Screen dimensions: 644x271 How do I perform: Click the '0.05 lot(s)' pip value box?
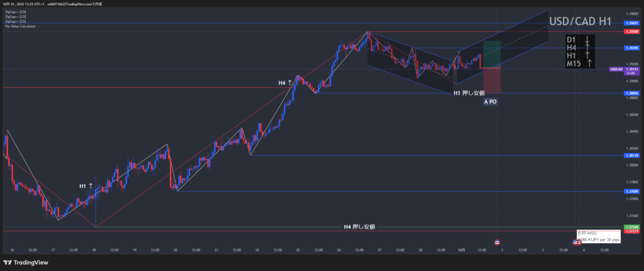point(598,236)
